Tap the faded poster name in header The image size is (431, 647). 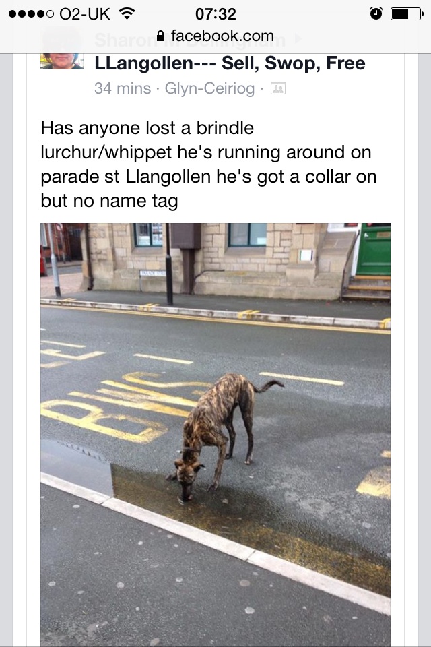tap(190, 40)
